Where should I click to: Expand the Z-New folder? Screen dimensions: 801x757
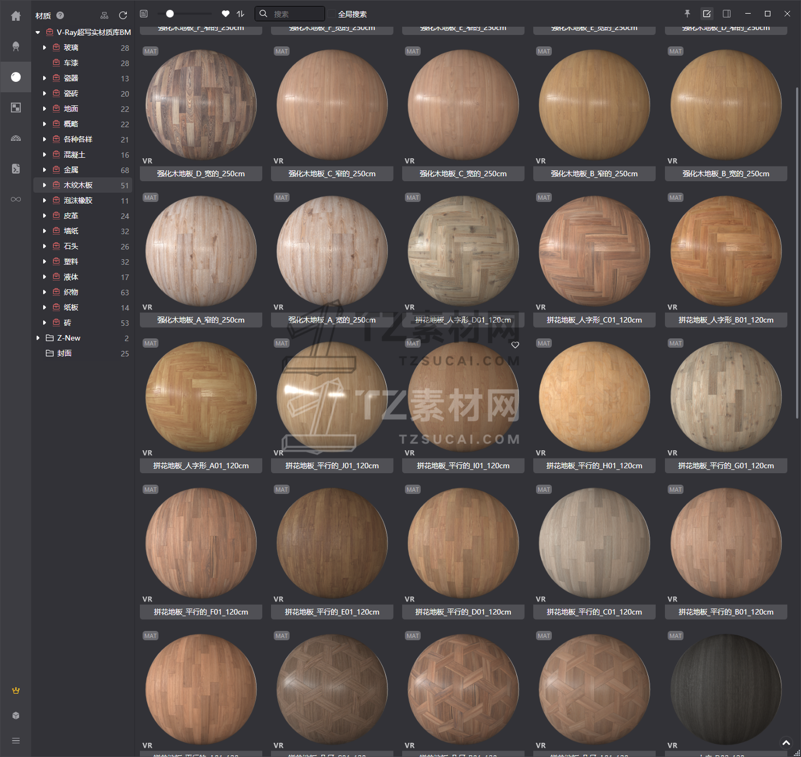click(x=38, y=338)
